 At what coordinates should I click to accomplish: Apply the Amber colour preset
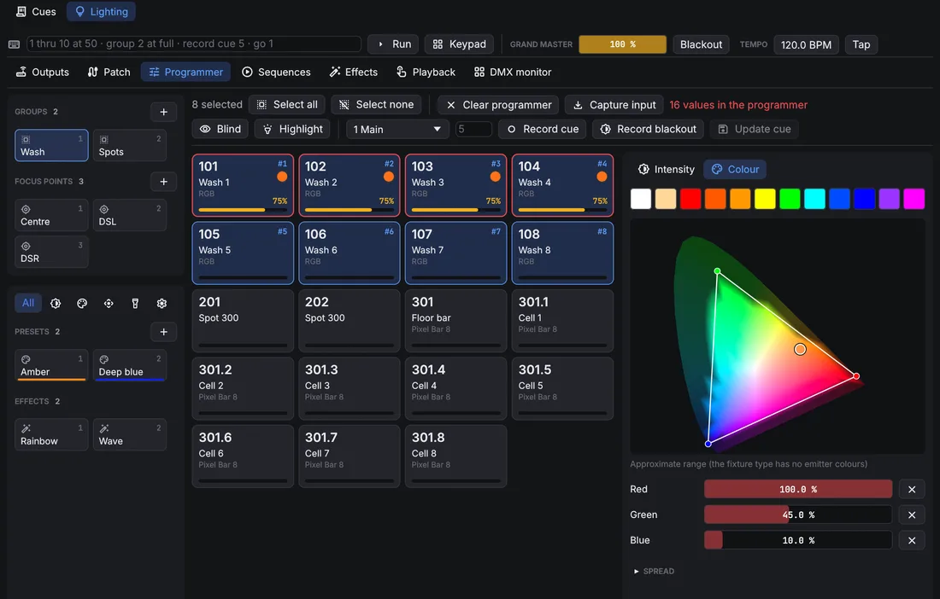click(51, 365)
